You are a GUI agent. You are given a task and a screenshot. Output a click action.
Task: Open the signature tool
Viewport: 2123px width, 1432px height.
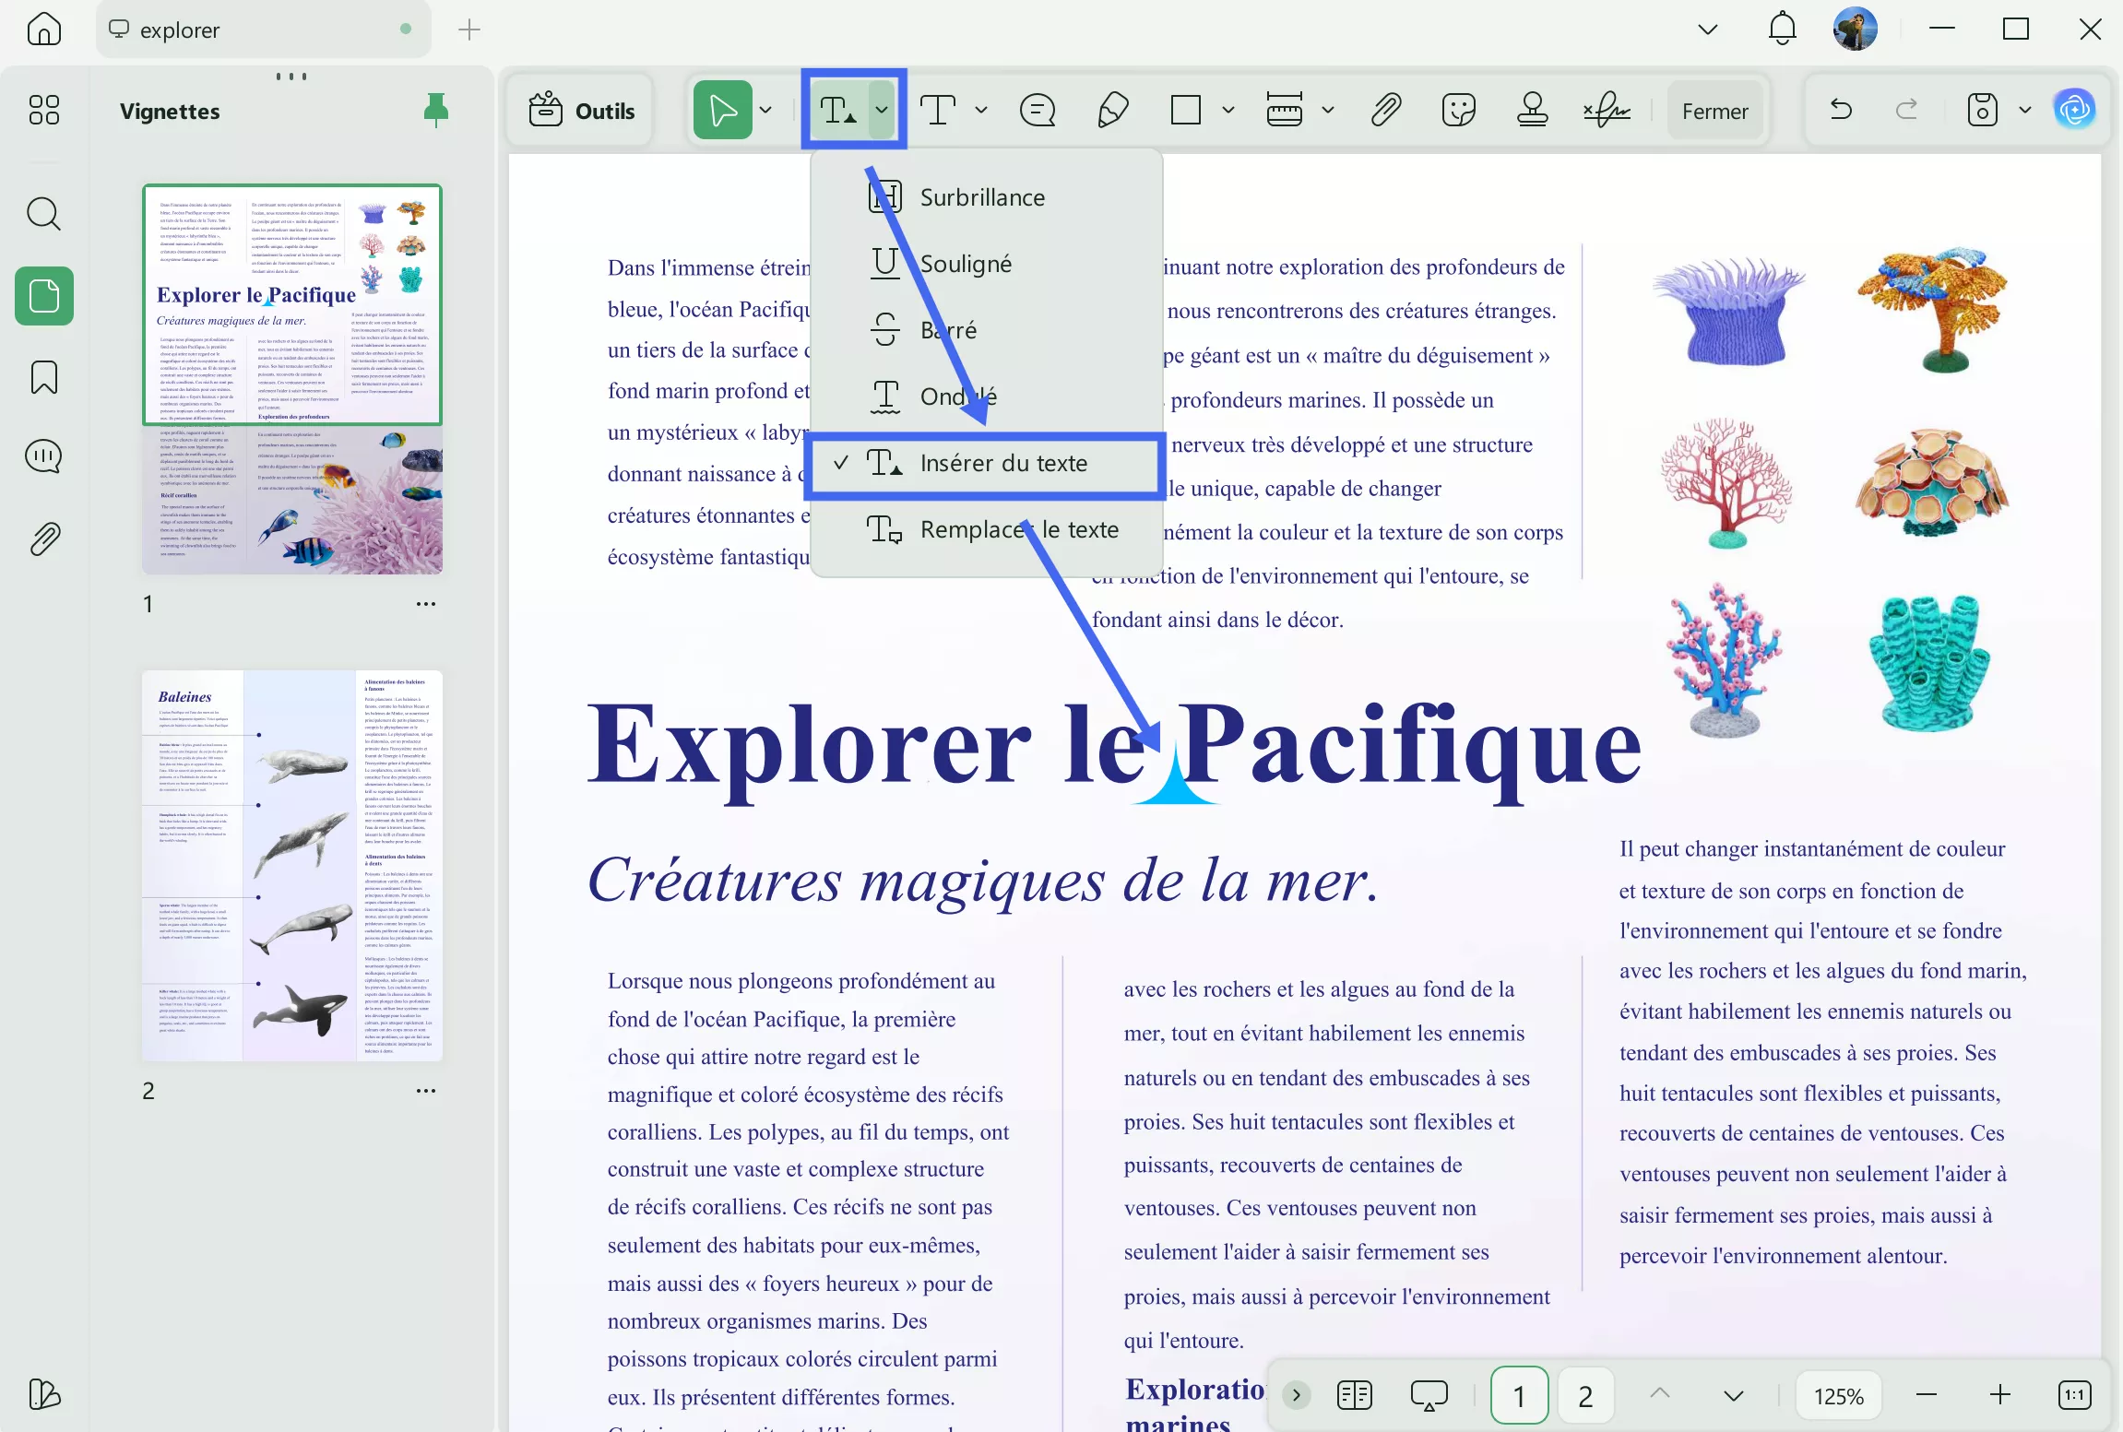tap(1607, 111)
